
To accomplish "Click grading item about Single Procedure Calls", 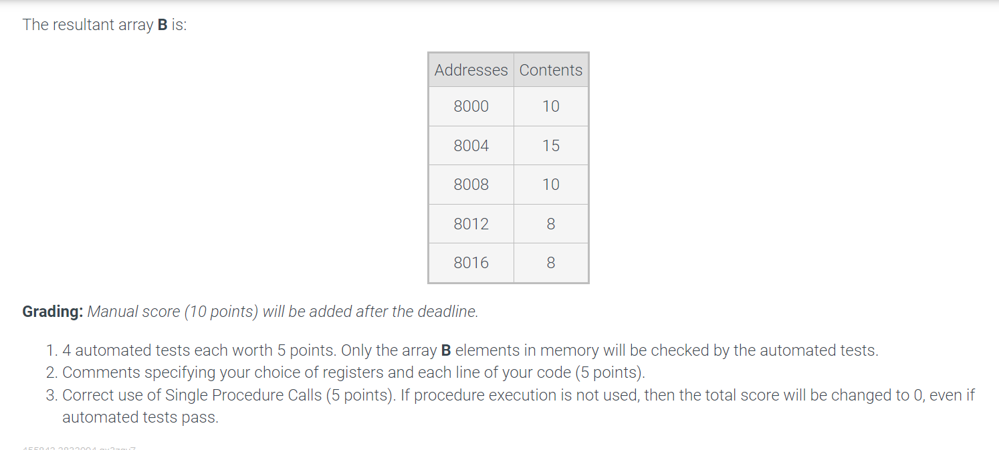I will pos(518,406).
